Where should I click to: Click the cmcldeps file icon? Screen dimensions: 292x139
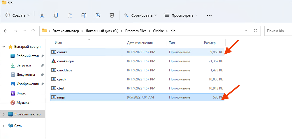tap(53, 70)
